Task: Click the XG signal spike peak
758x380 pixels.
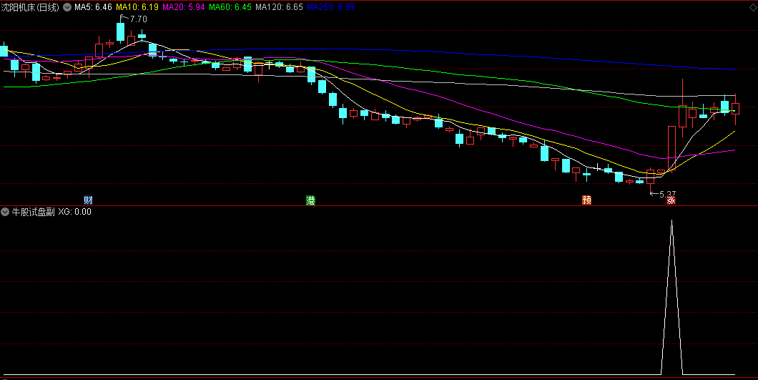Action: [671, 221]
